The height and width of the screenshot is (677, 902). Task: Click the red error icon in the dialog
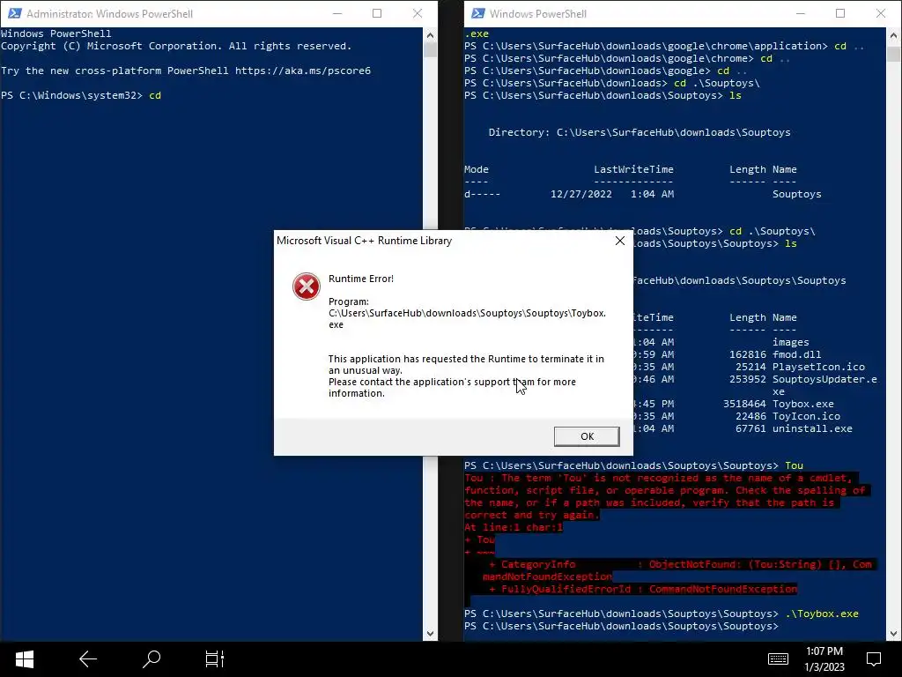tap(306, 286)
